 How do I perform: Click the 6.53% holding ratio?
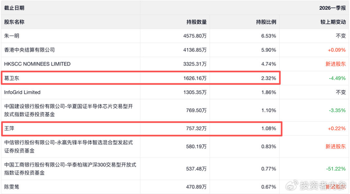(x=268, y=35)
